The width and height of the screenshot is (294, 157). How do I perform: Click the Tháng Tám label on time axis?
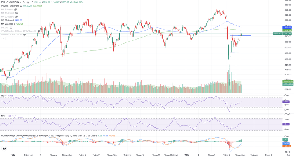pyautogui.click(x=112, y=155)
